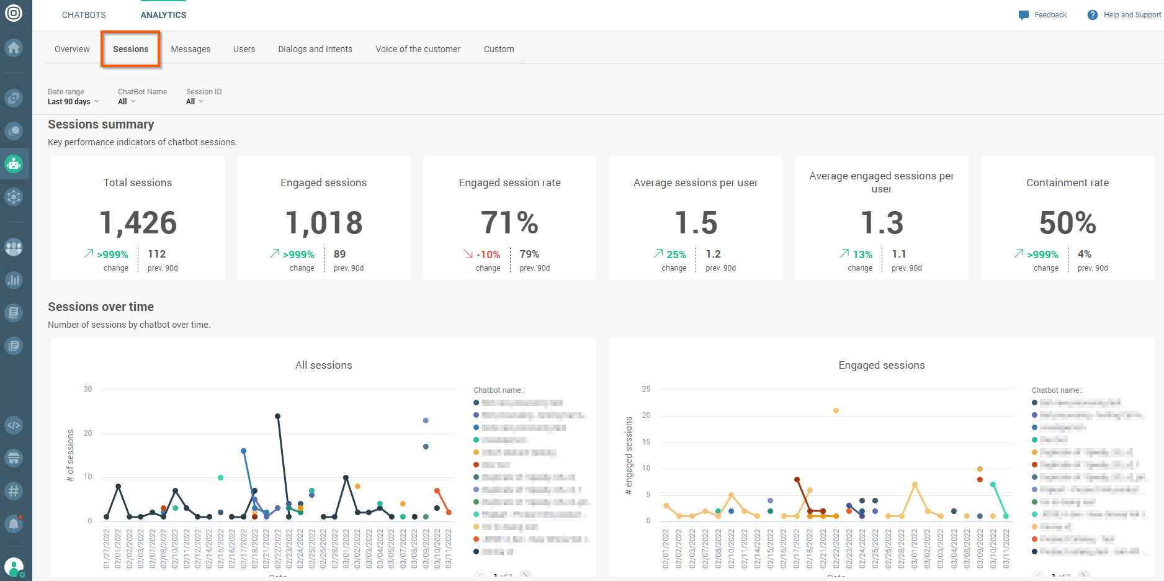The width and height of the screenshot is (1164, 581).
Task: Open the Date range dropdown
Action: click(73, 101)
